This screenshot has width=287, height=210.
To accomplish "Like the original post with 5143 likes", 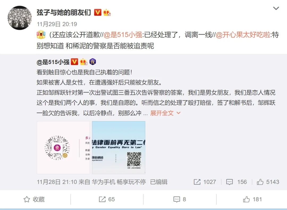I will [268, 182].
